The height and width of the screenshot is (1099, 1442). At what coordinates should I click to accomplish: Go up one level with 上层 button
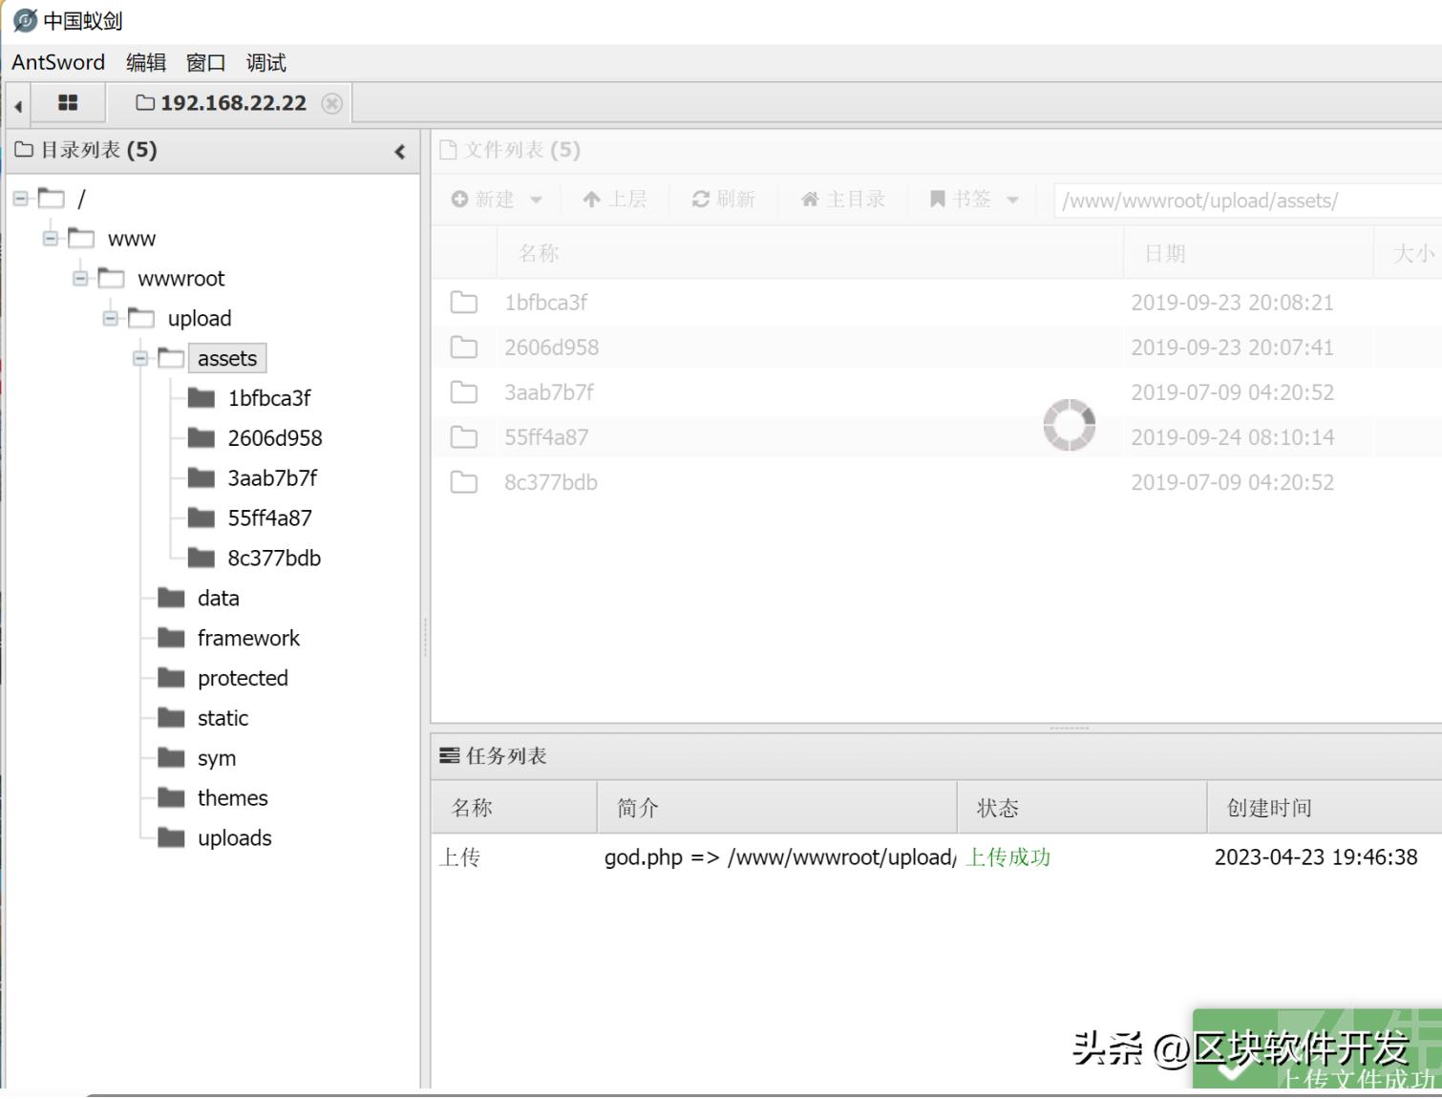pos(615,199)
